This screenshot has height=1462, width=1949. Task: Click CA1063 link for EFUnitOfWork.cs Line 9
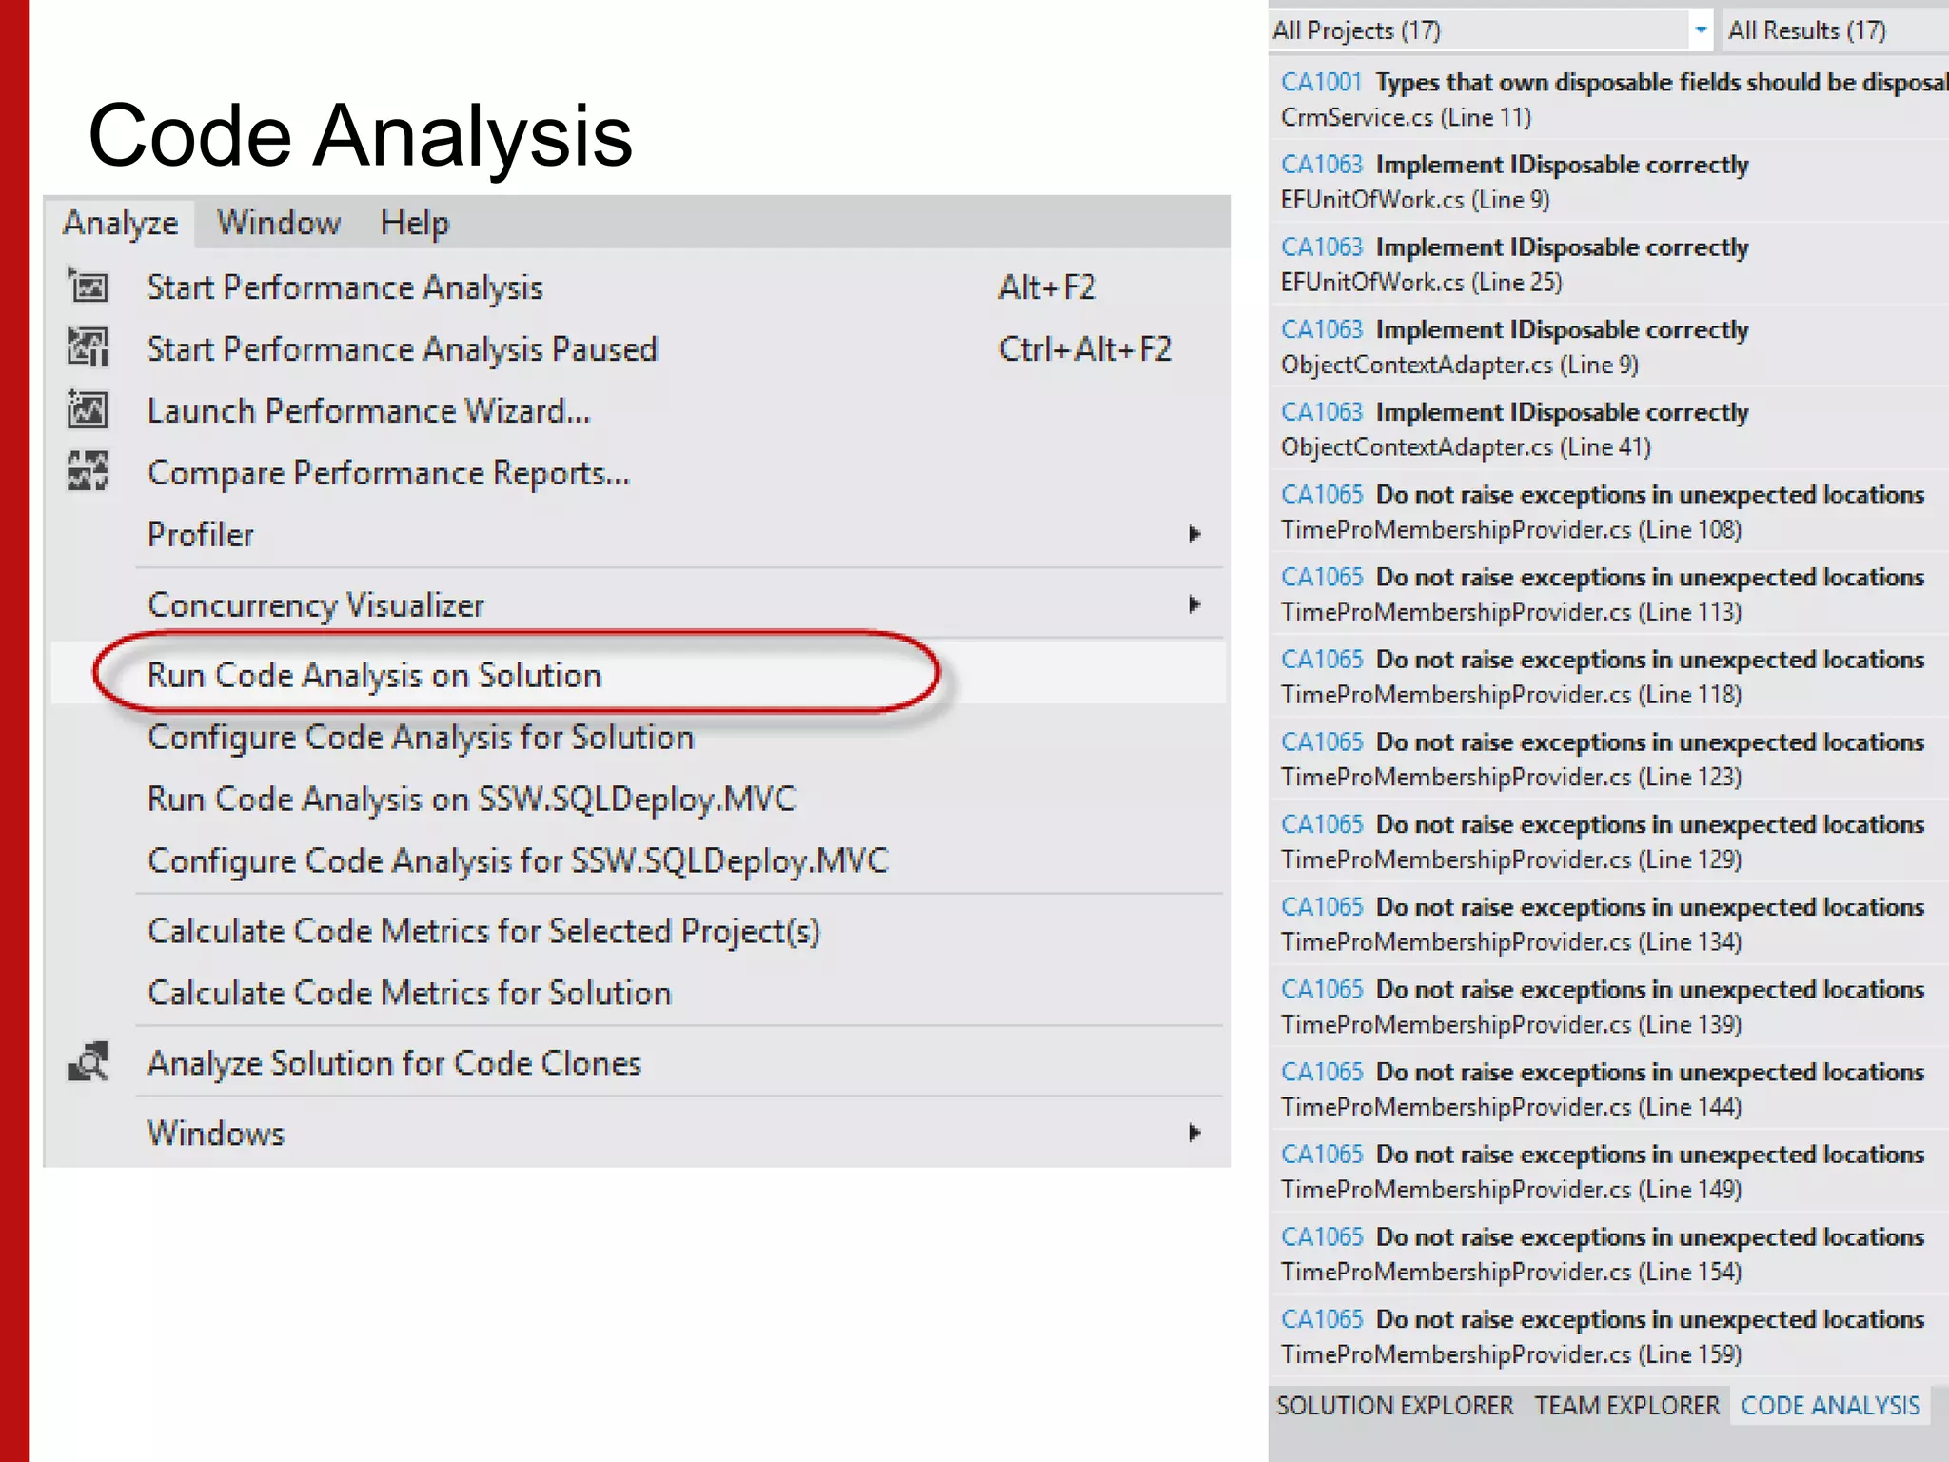1321,165
